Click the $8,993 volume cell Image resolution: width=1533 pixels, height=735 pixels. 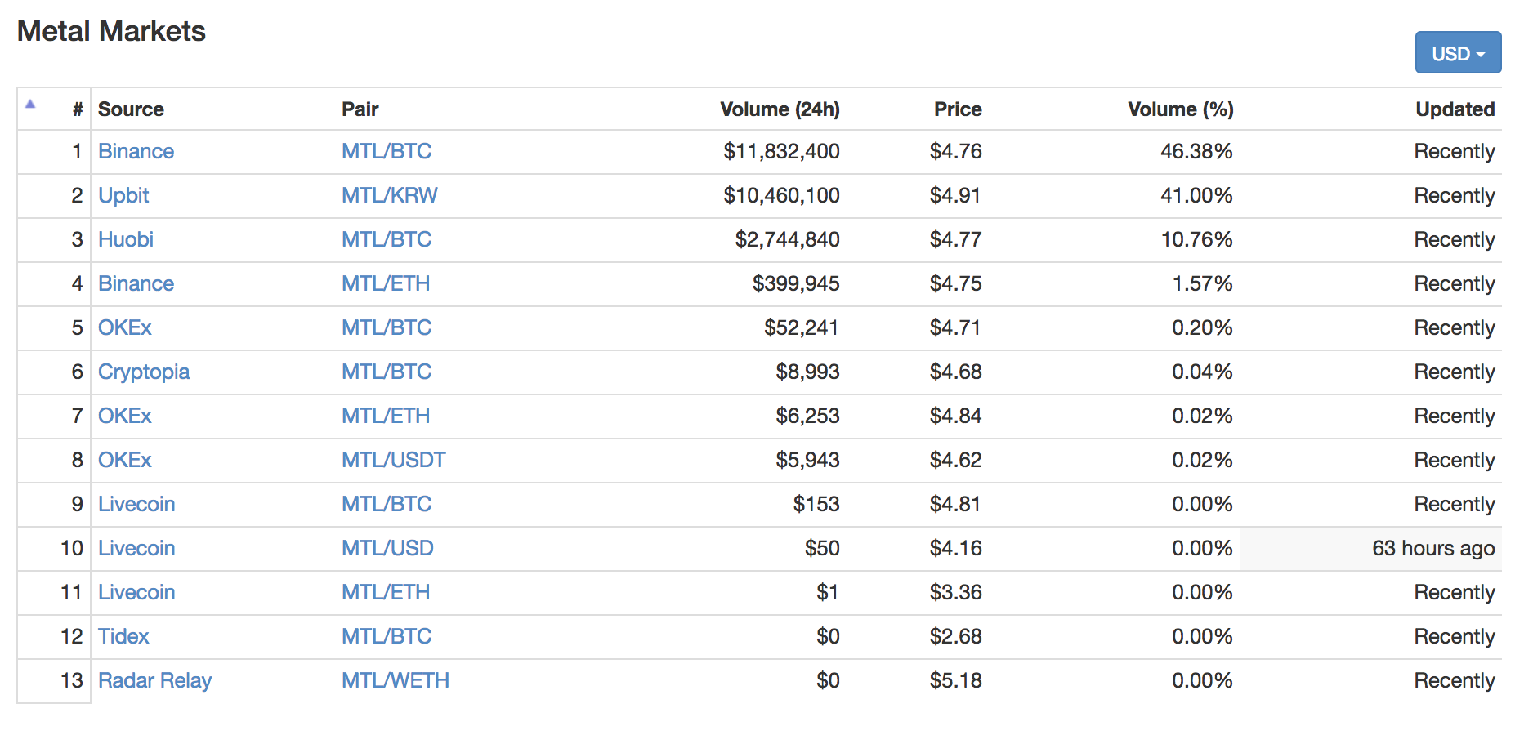tap(807, 372)
